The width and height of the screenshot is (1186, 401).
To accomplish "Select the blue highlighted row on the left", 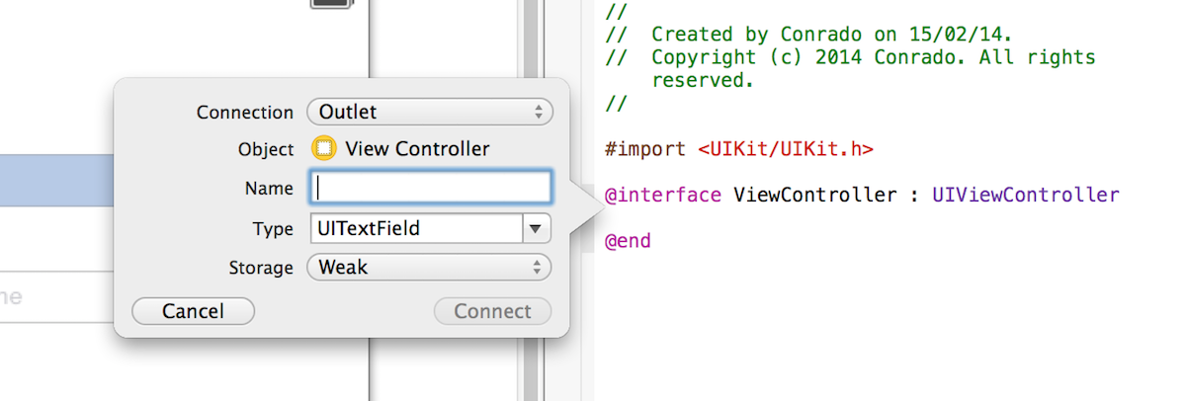I will coord(56,180).
